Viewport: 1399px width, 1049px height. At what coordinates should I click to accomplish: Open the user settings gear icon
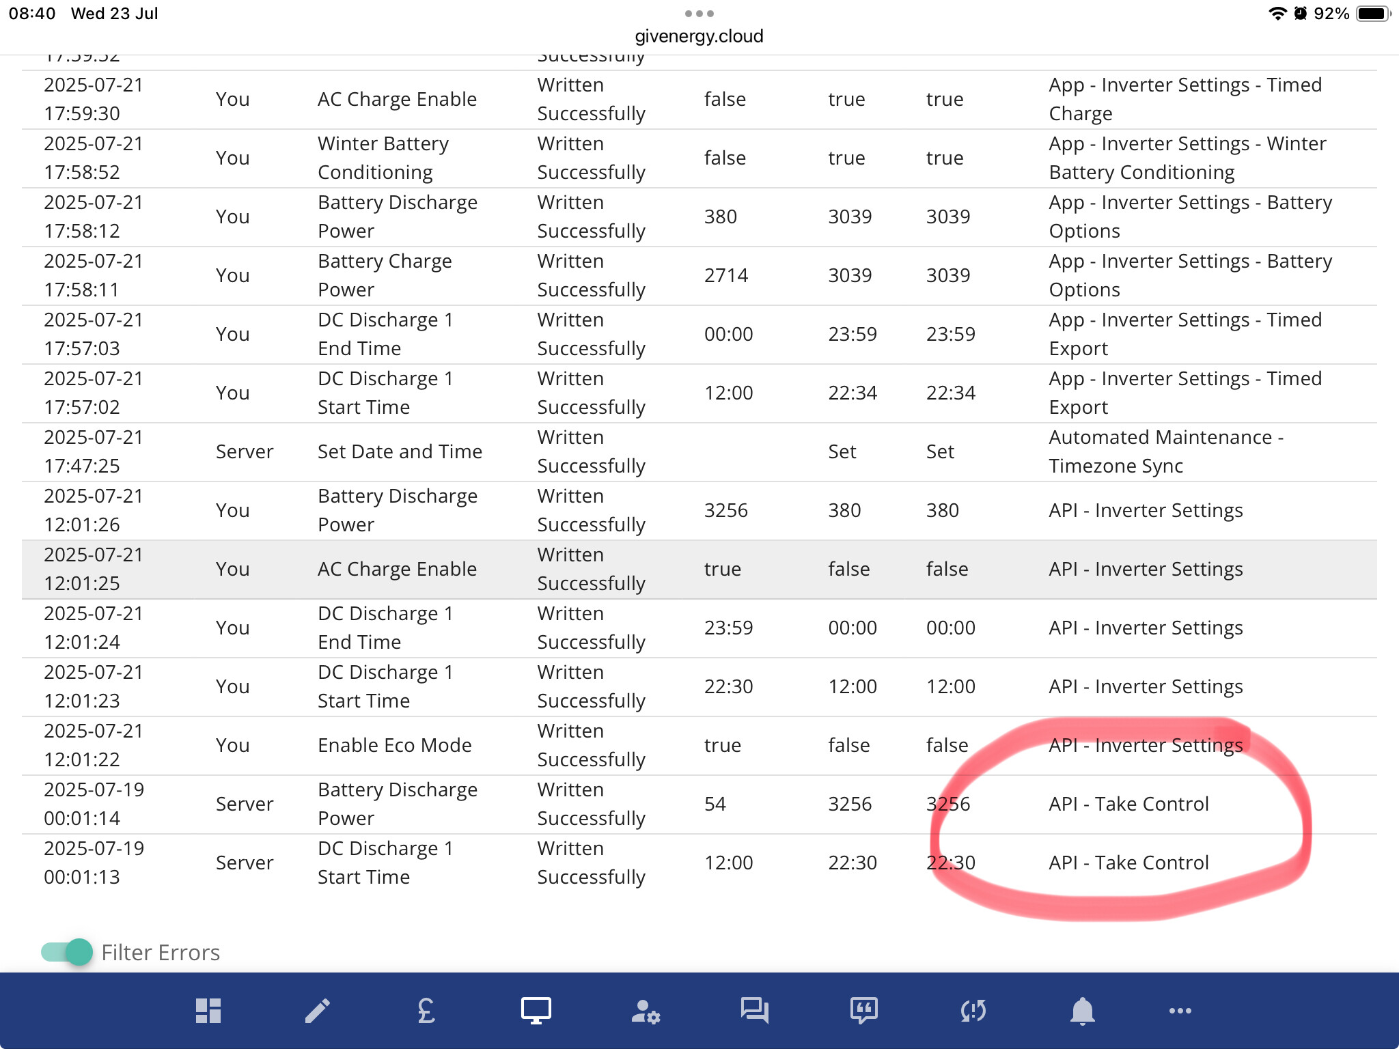(646, 1011)
